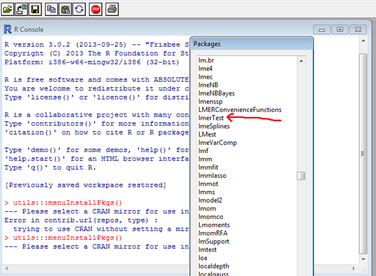Maximize the R Console window
The height and width of the screenshot is (276, 376).
tap(340, 29)
